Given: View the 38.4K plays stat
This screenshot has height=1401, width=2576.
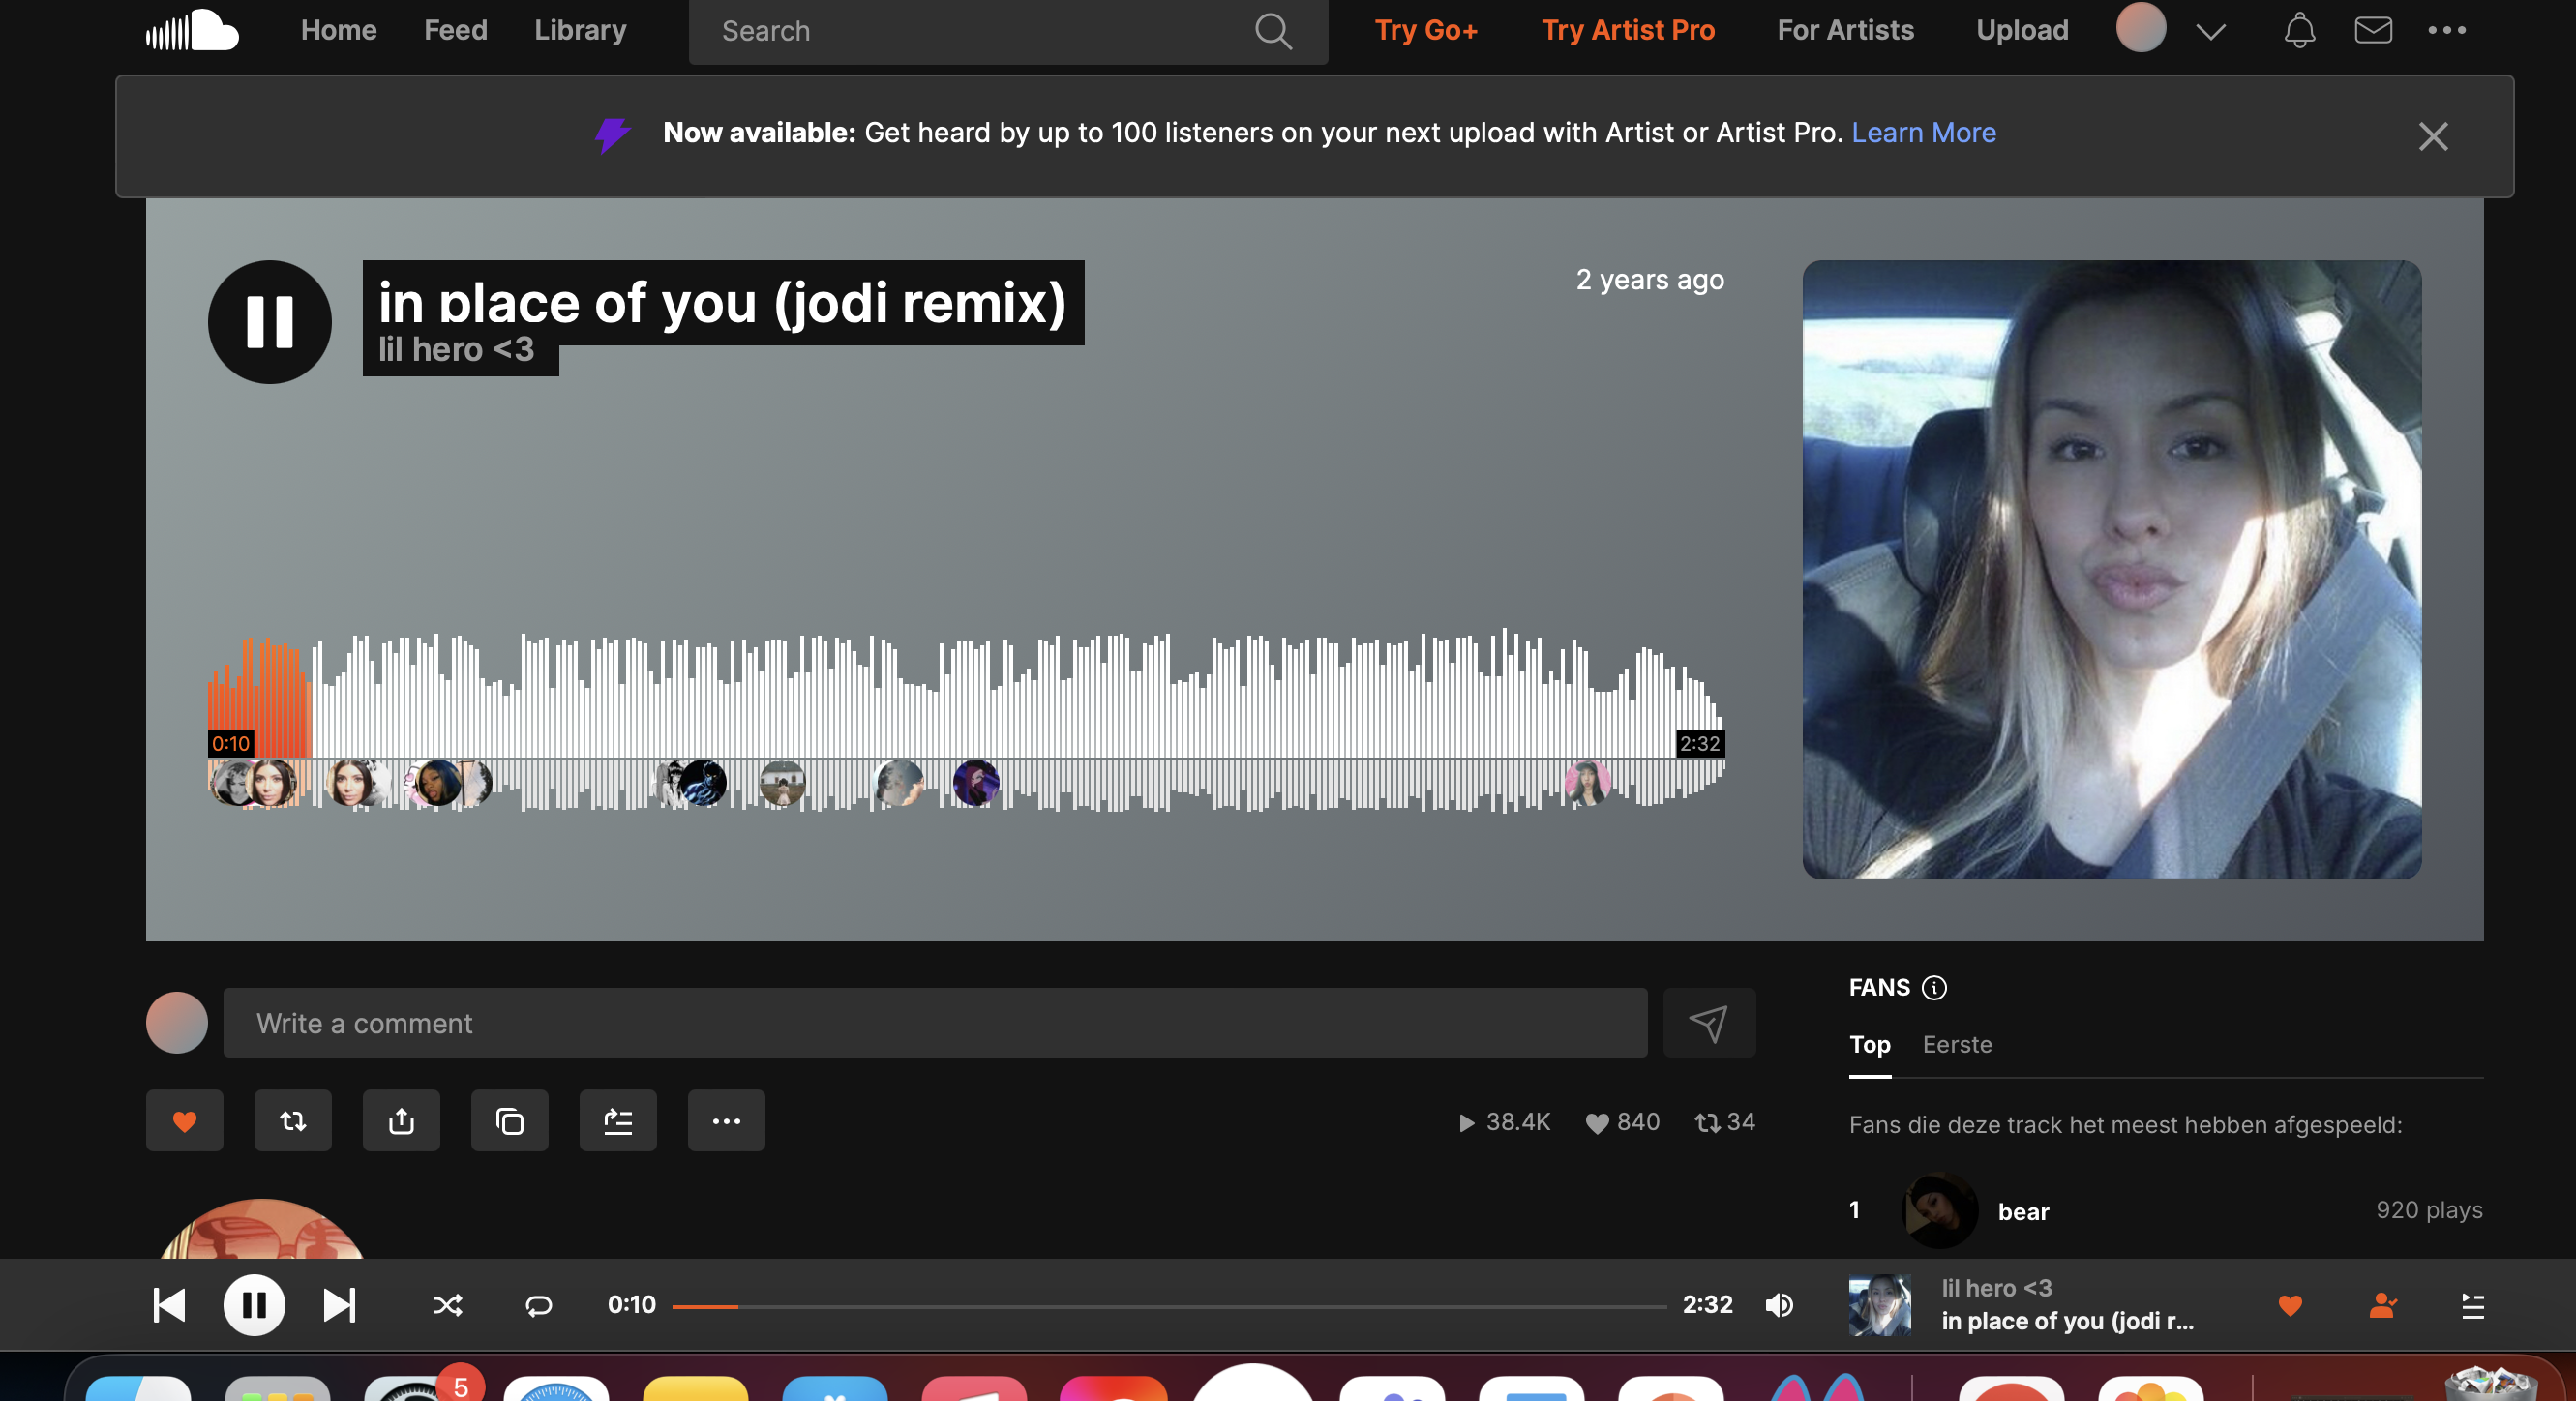Looking at the screenshot, I should tap(1504, 1122).
